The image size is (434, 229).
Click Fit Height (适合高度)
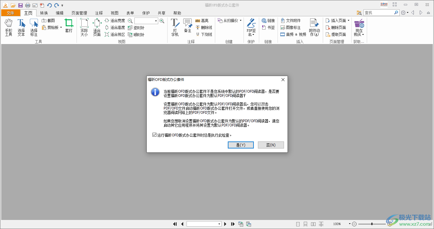click(115, 27)
